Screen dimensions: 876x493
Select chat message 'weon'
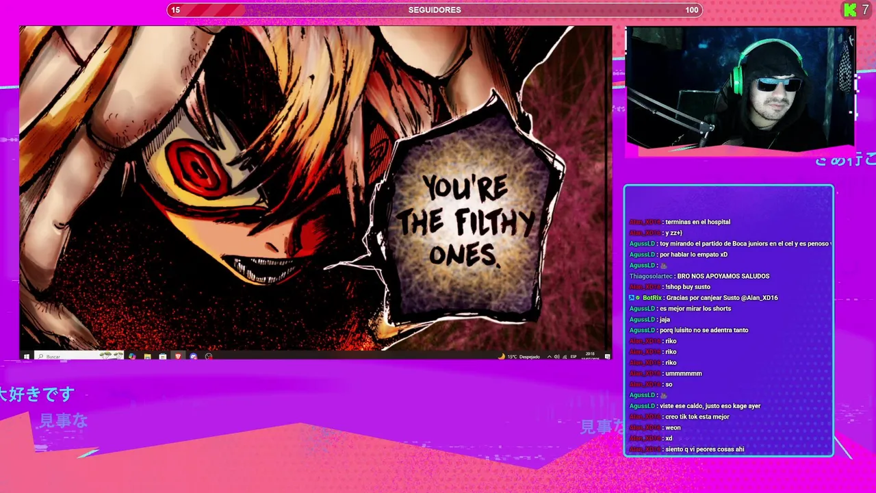pos(673,428)
